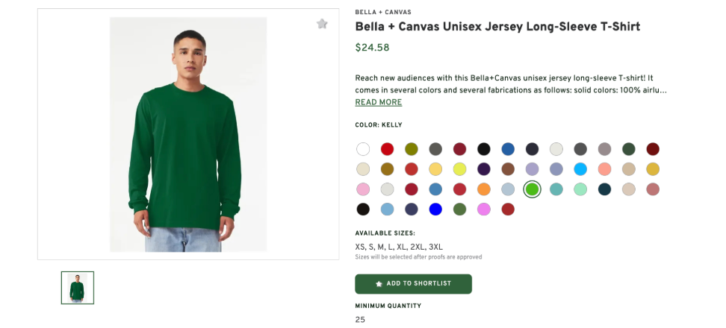Select the bright lemon yellow swatch
Screen dimensions: 726x328
click(459, 169)
